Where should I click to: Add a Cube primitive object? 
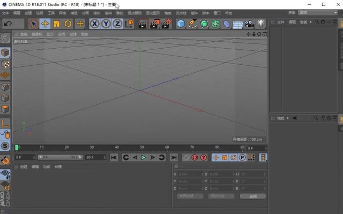click(181, 24)
